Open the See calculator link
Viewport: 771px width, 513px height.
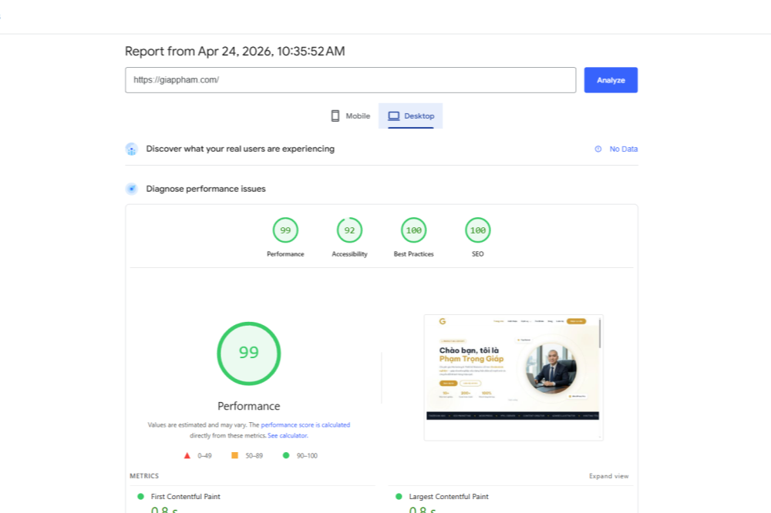pyautogui.click(x=288, y=436)
